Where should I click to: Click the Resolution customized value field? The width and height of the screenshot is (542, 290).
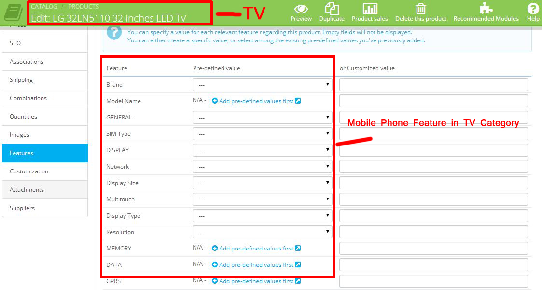click(433, 232)
